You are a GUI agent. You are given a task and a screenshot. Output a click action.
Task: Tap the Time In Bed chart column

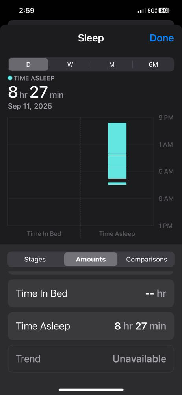pyautogui.click(x=44, y=171)
